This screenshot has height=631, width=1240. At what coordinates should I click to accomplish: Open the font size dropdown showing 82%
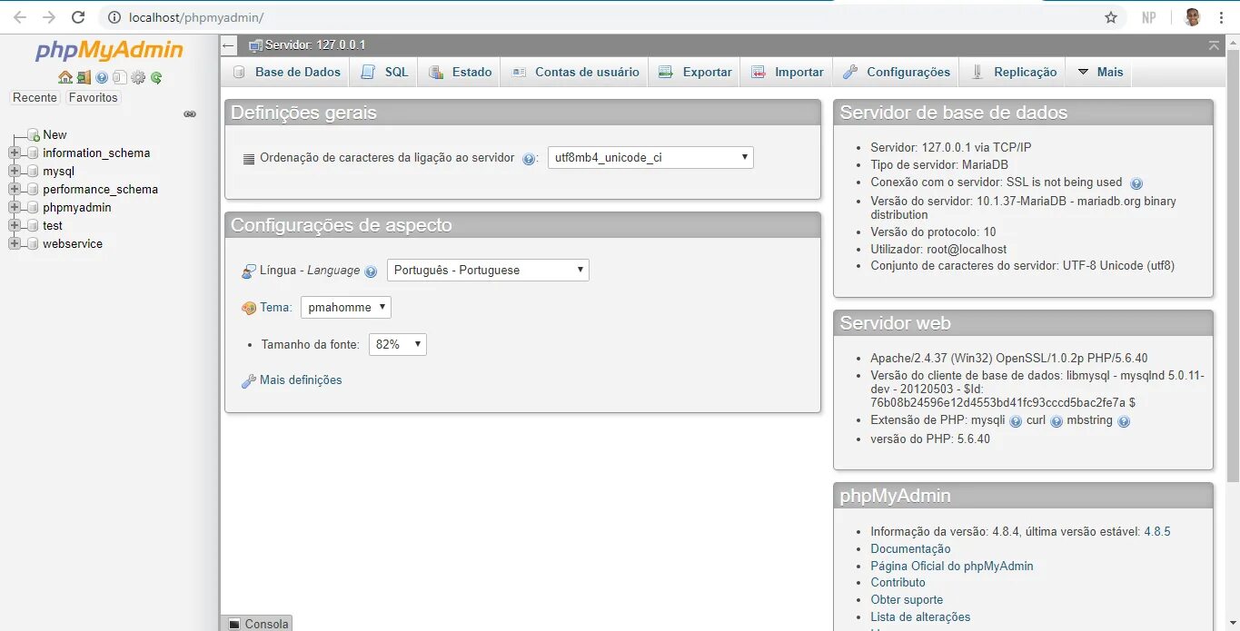398,344
